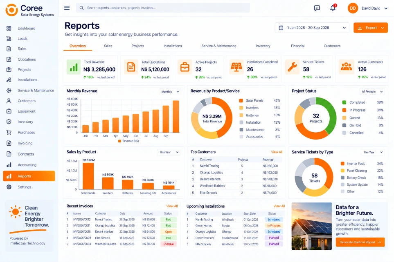Click the Total Quotations document icon
The image size is (394, 262).
pos(131,67)
